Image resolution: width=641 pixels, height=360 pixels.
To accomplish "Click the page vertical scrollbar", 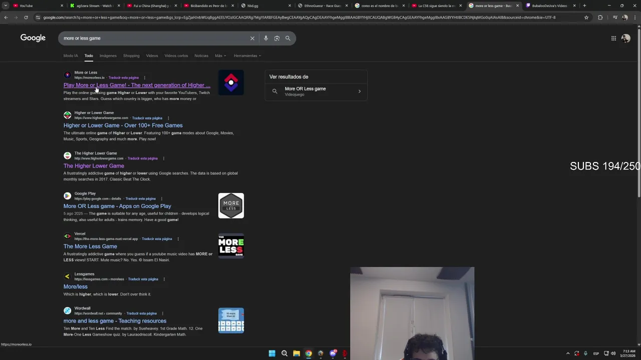I will [x=638, y=112].
